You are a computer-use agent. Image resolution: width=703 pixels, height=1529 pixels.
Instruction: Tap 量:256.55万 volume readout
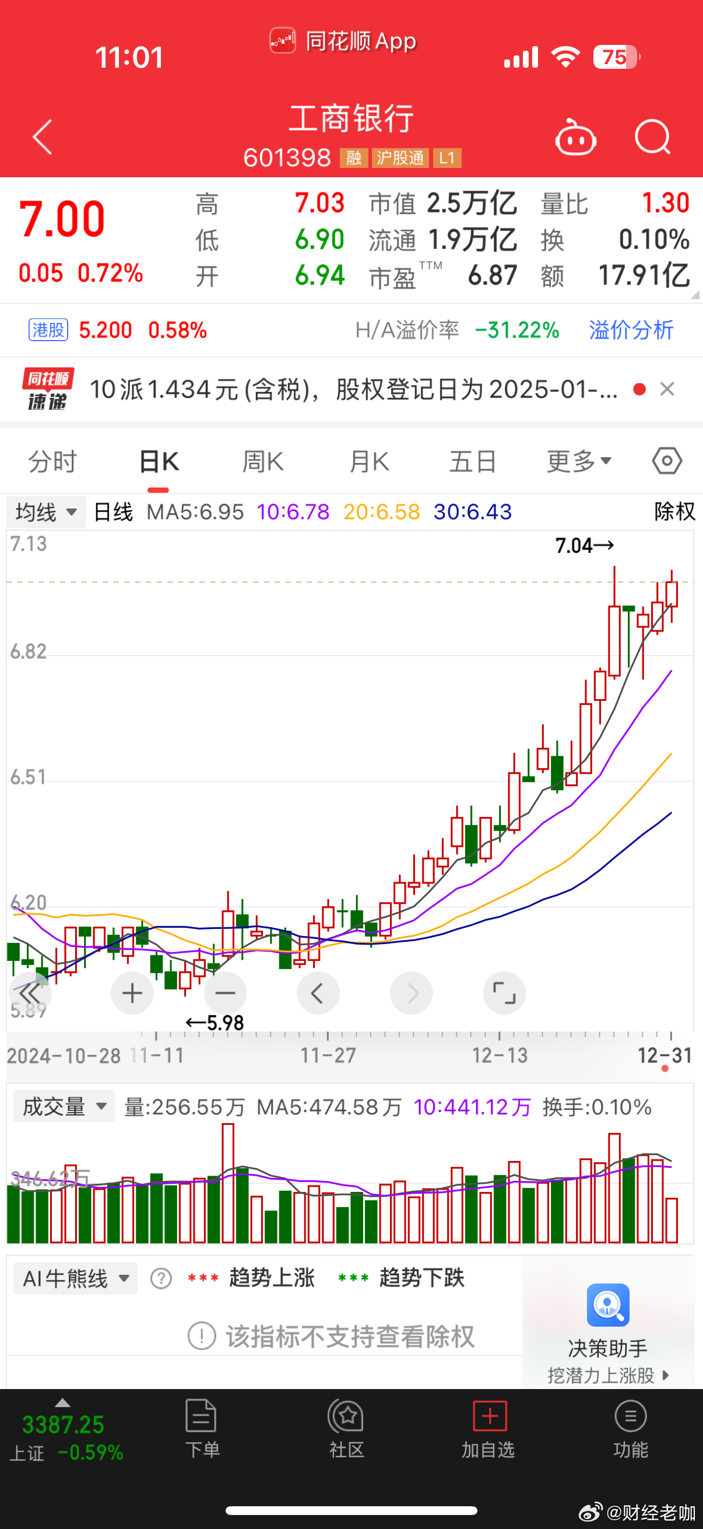(185, 1107)
